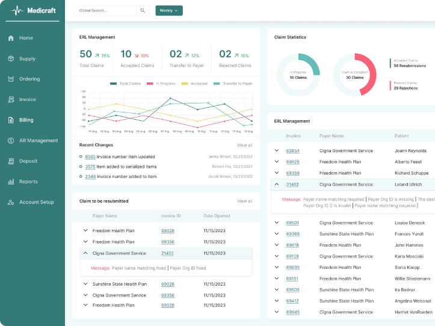Click the Deposit icon in sidebar
Viewport: 435px width, 326px height.
(11, 161)
